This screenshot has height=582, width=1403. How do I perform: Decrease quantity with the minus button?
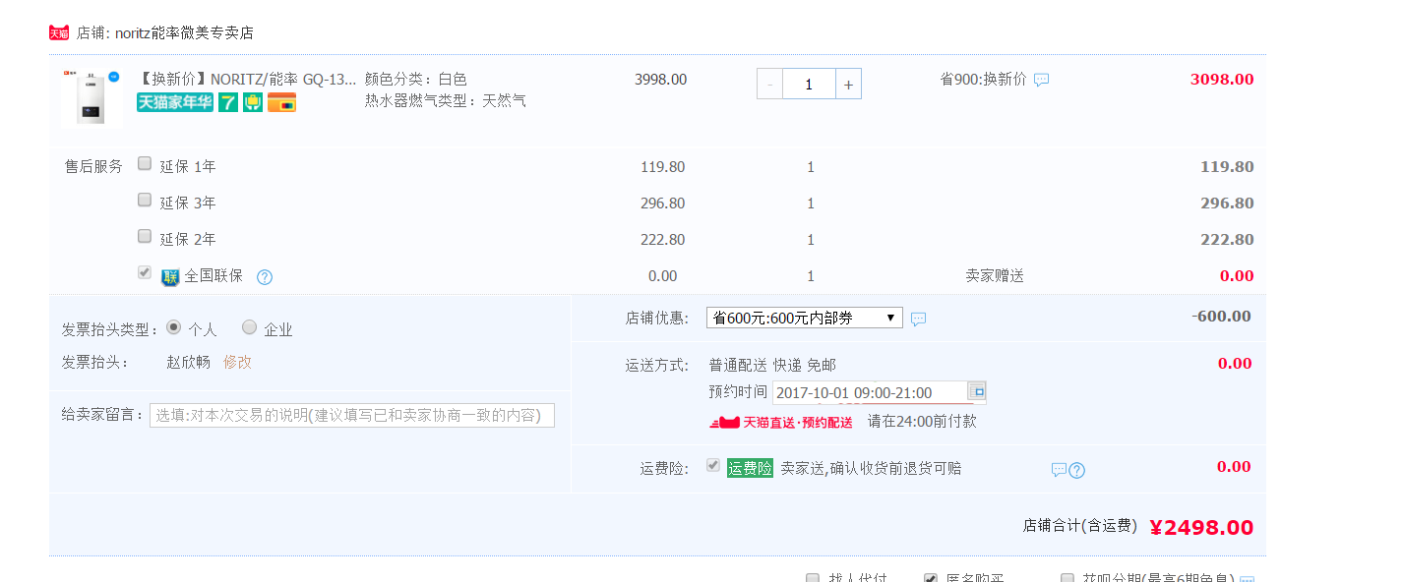(x=769, y=84)
